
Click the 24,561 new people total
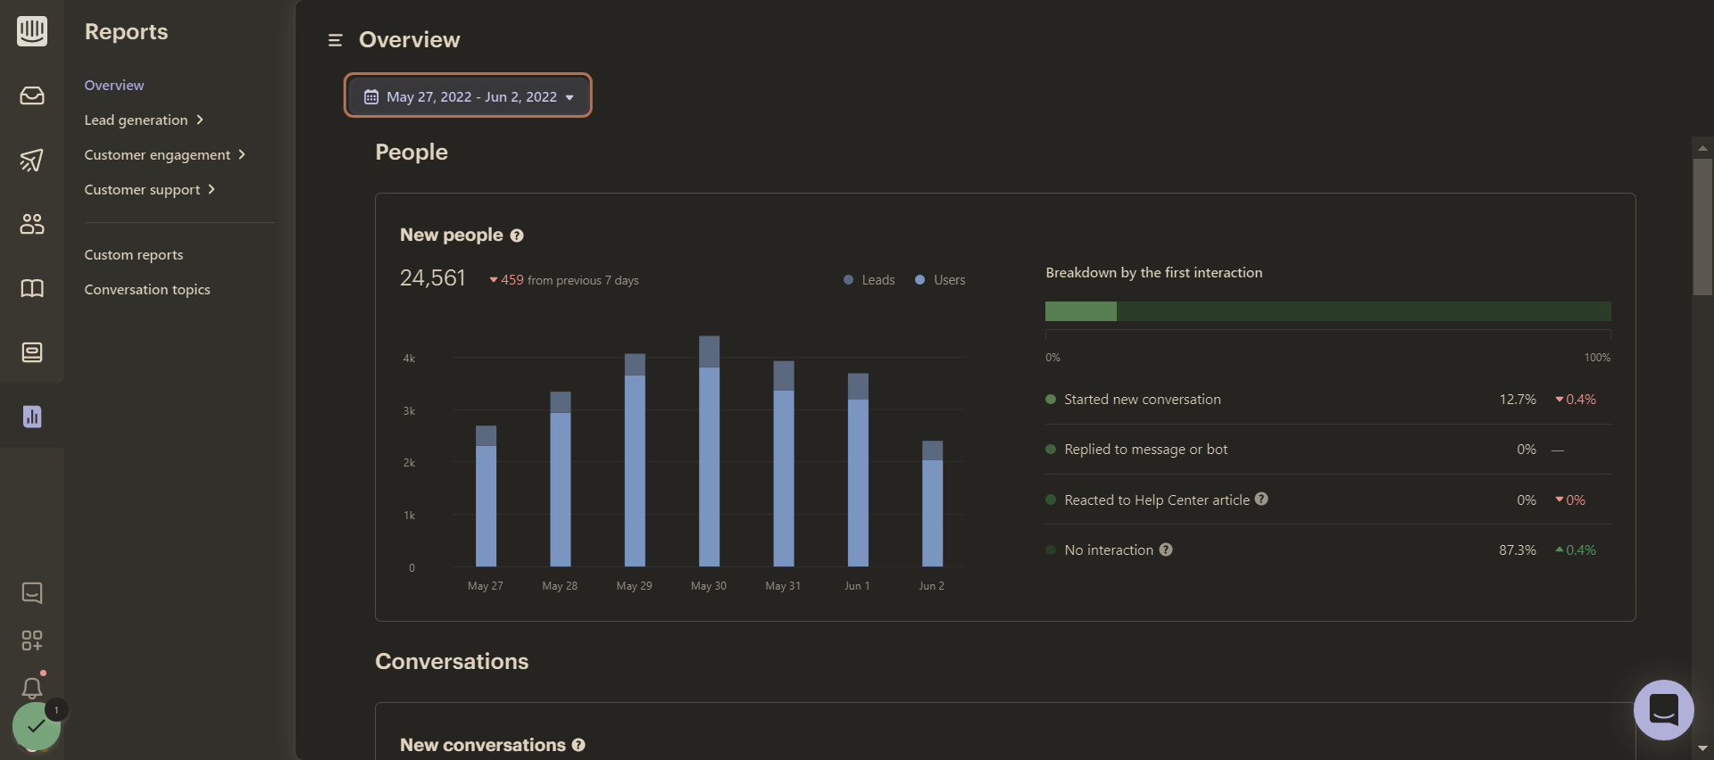point(433,278)
